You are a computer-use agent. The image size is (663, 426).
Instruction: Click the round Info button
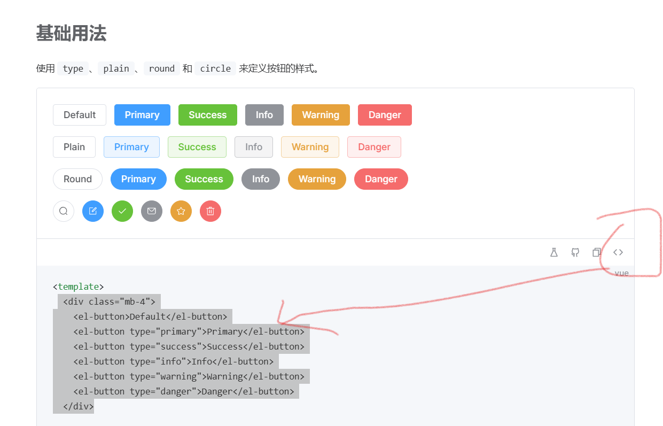pyautogui.click(x=260, y=179)
